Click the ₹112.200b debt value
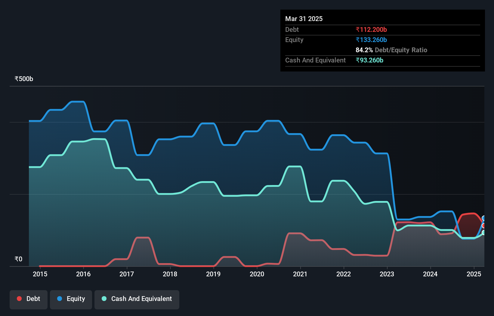Image resolution: width=494 pixels, height=316 pixels. pos(371,29)
